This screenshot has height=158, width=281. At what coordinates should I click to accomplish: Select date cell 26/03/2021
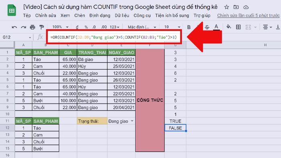pyautogui.click(x=121, y=80)
